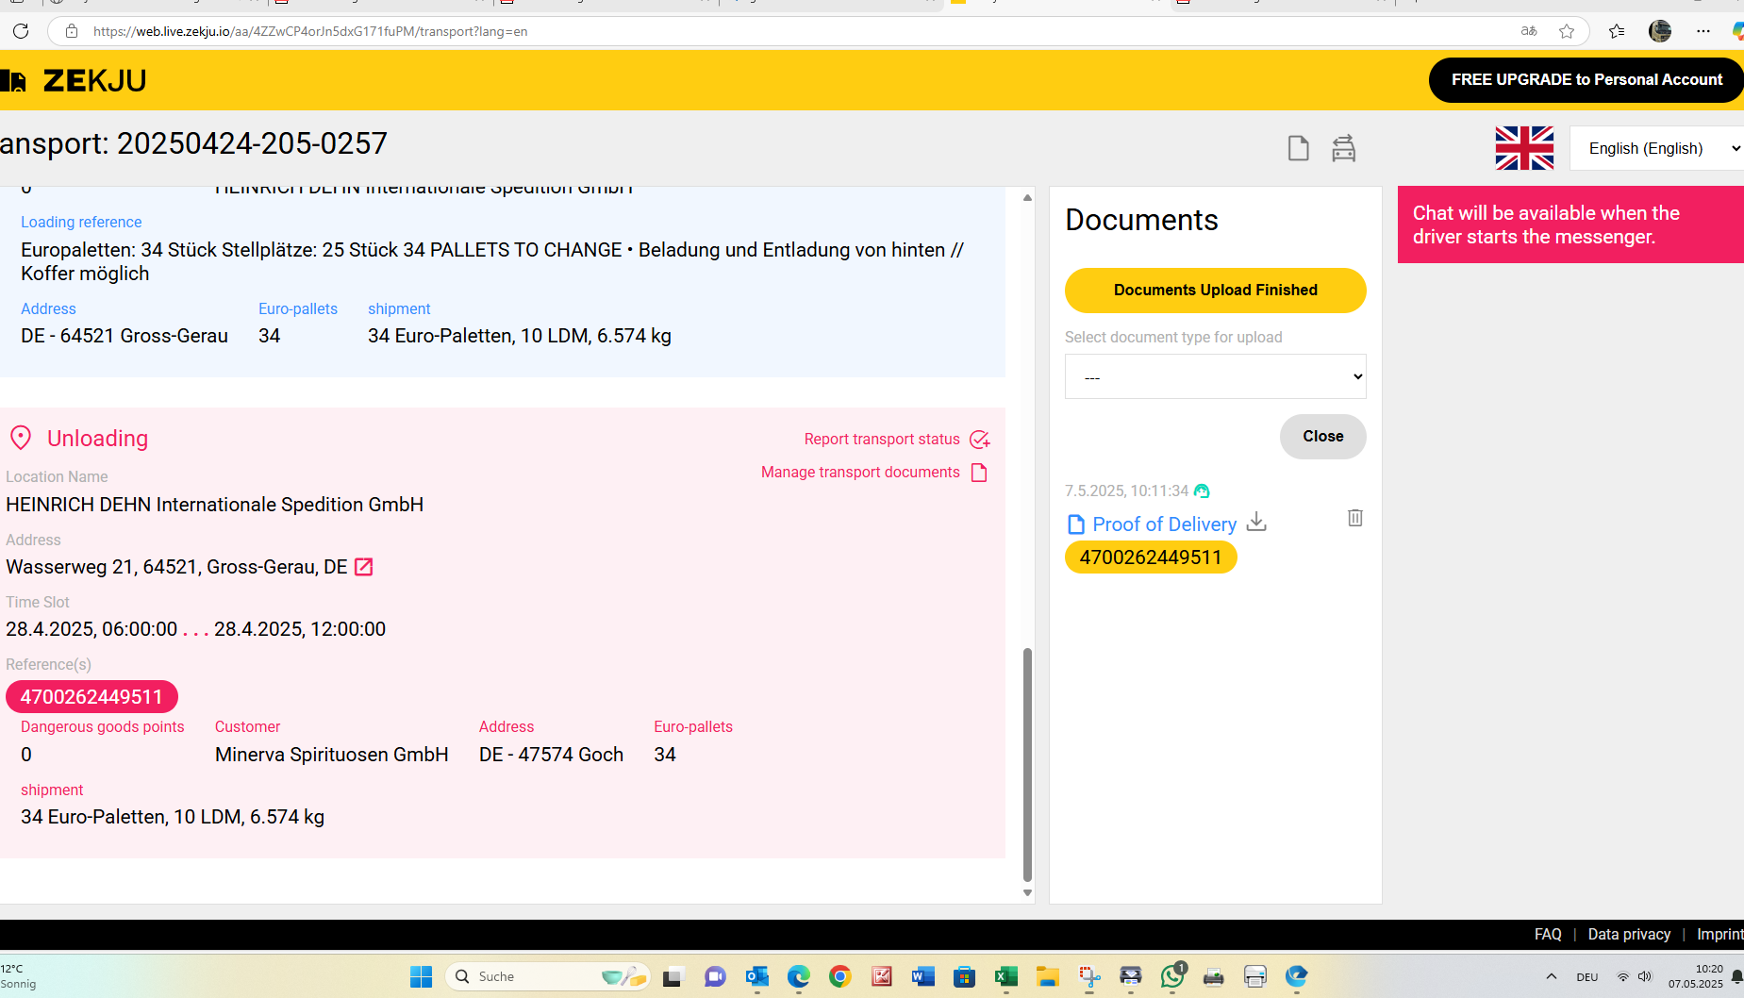
Task: Open the transport document page icon in header
Action: (1298, 148)
